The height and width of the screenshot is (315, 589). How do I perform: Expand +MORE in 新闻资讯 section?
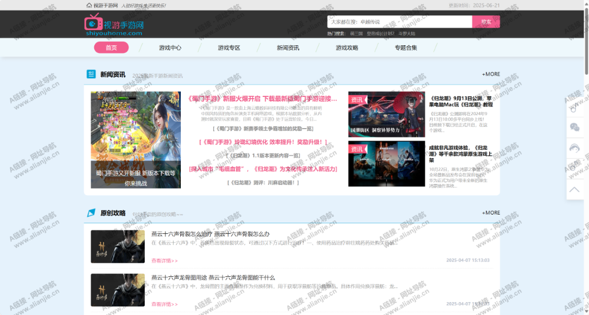pyautogui.click(x=491, y=74)
